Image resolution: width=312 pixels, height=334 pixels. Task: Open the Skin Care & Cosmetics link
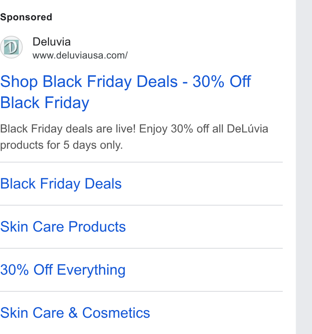pyautogui.click(x=75, y=313)
